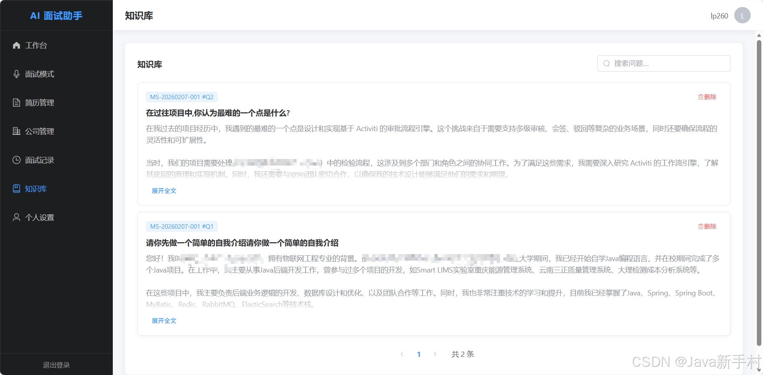The image size is (763, 375).
Task: Click the bookmark icon for 知识库
Action: coord(16,189)
